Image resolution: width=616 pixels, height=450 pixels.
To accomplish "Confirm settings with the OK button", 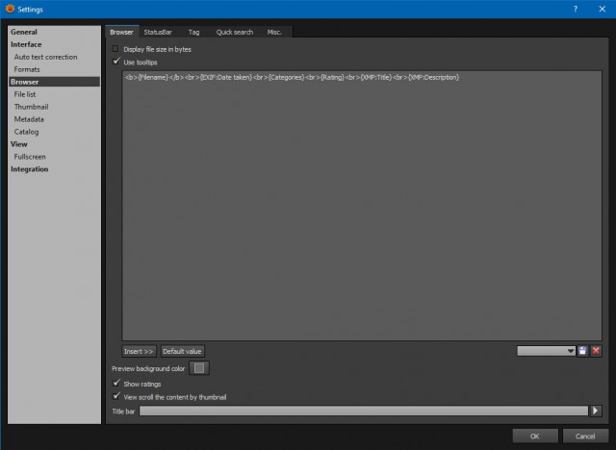I will 535,436.
